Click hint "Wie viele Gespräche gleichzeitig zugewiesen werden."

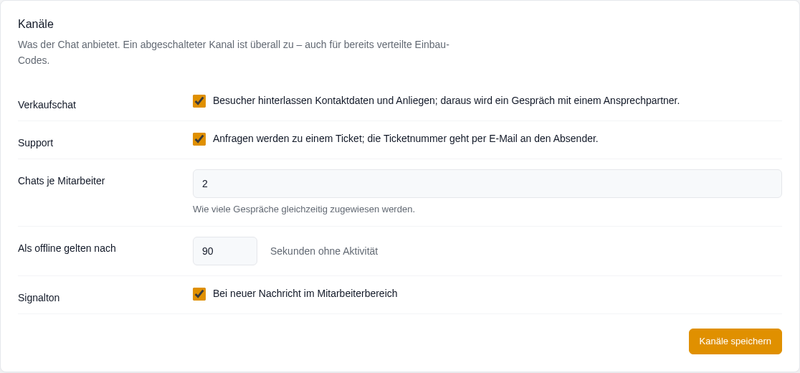[304, 209]
